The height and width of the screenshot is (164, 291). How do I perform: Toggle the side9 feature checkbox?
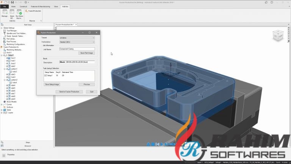coord(7,99)
